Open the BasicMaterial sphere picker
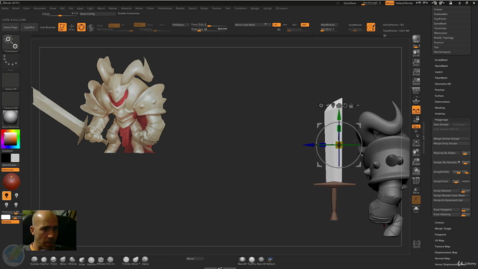 10,119
